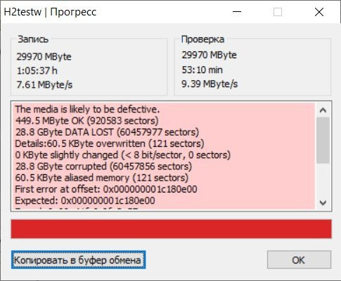Click the Запись group label
This screenshot has width=341, height=281.
33,39
